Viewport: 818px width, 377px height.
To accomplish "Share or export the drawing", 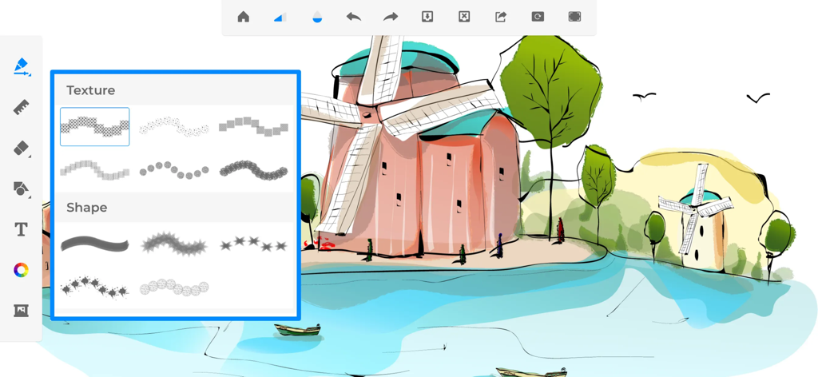I will click(501, 17).
